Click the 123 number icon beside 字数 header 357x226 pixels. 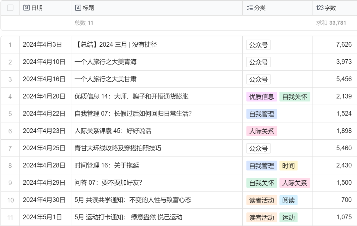(x=320, y=8)
